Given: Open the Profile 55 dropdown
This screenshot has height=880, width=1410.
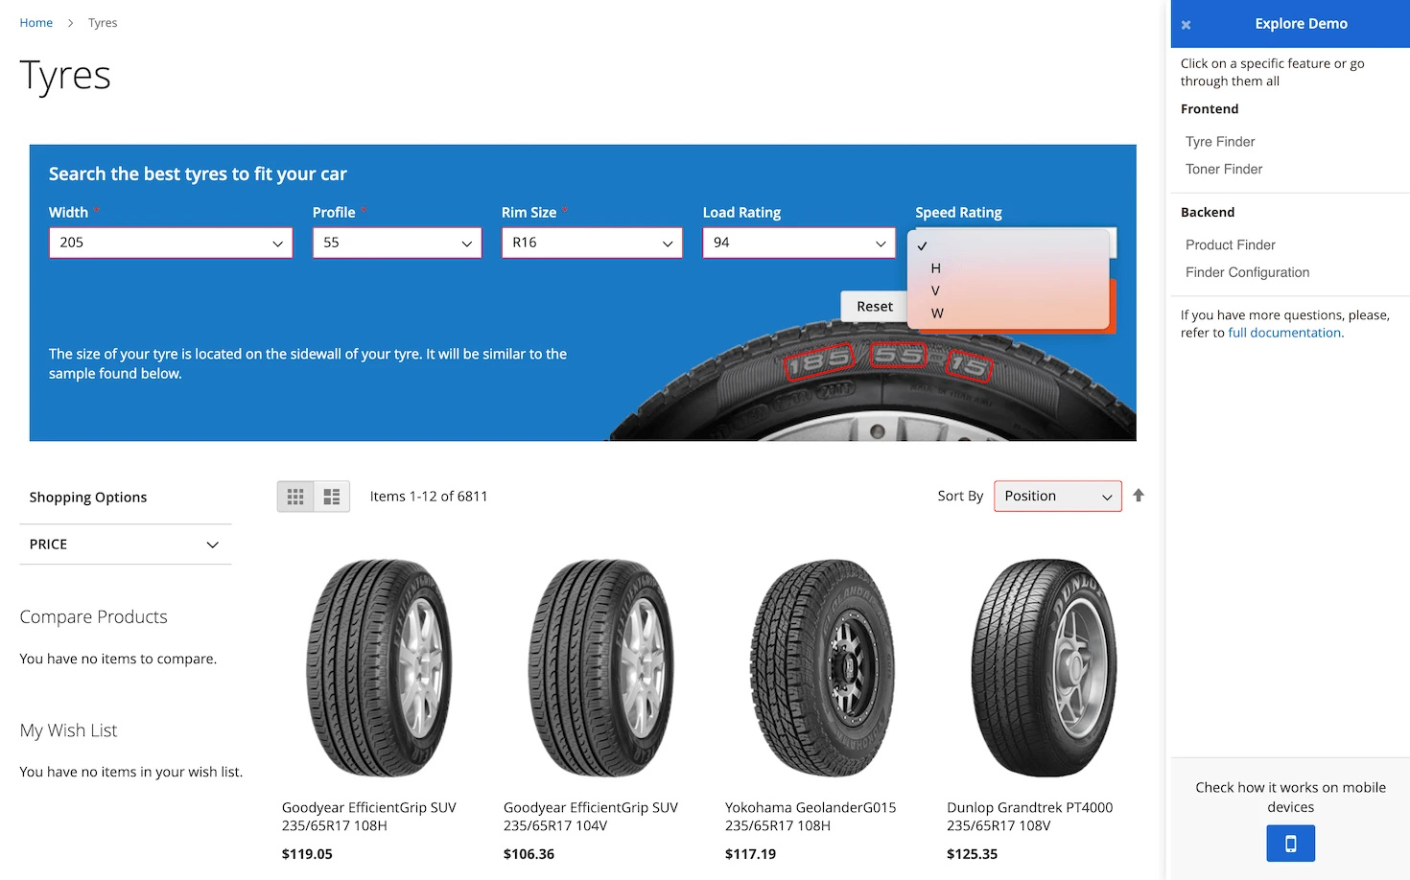Looking at the screenshot, I should click(397, 243).
